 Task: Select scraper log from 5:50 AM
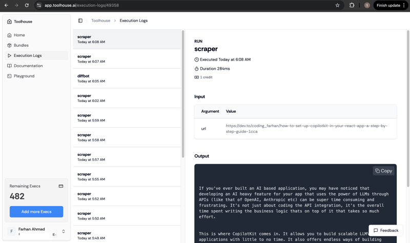coord(127,216)
